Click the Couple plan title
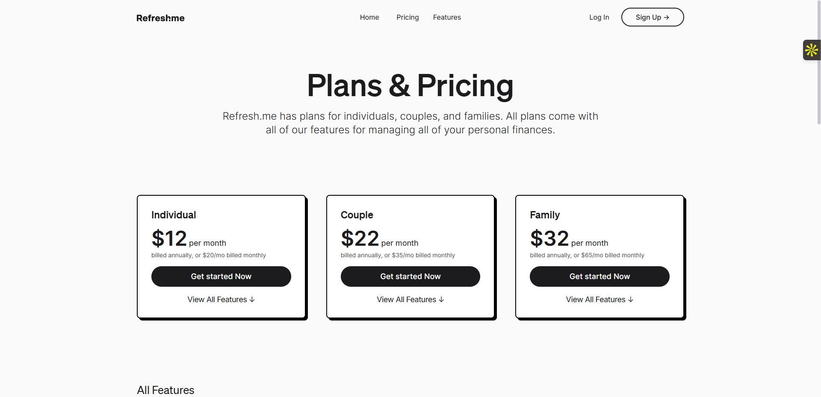The image size is (821, 397). [x=357, y=215]
